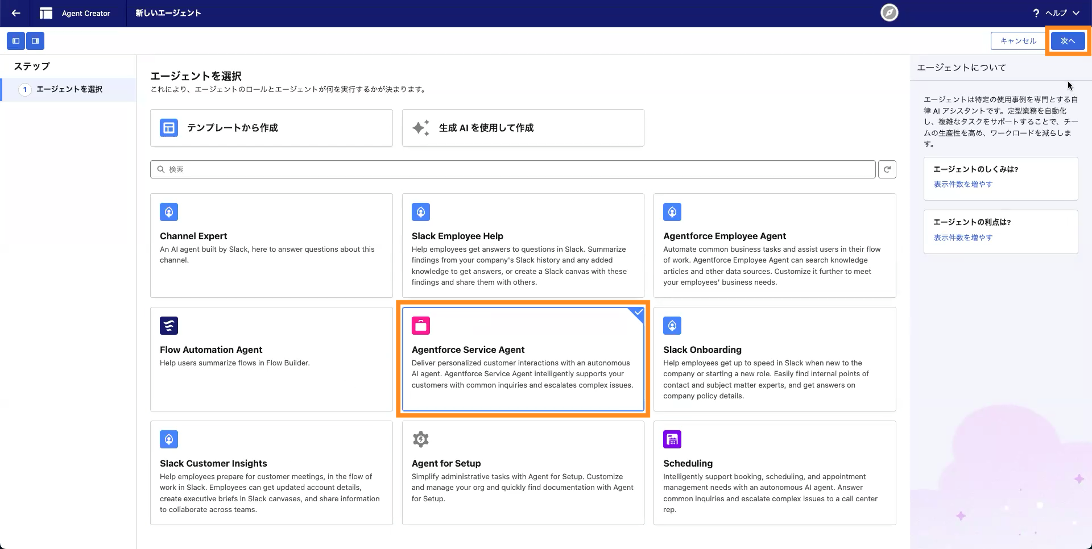
Task: Click the Scheduling description text
Action: [770, 493]
